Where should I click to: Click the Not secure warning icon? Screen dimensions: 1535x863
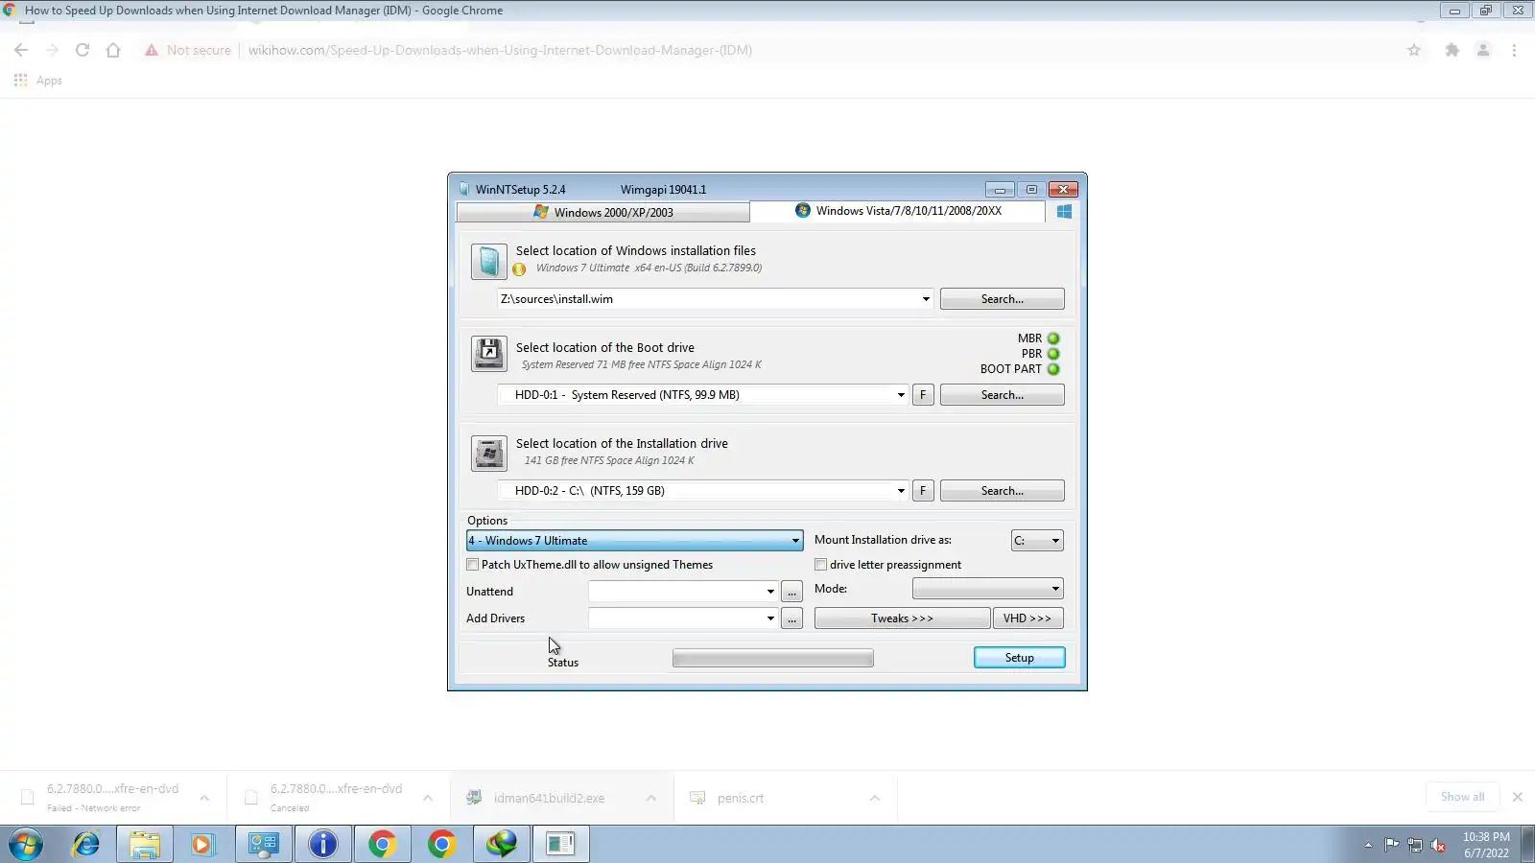(x=152, y=50)
